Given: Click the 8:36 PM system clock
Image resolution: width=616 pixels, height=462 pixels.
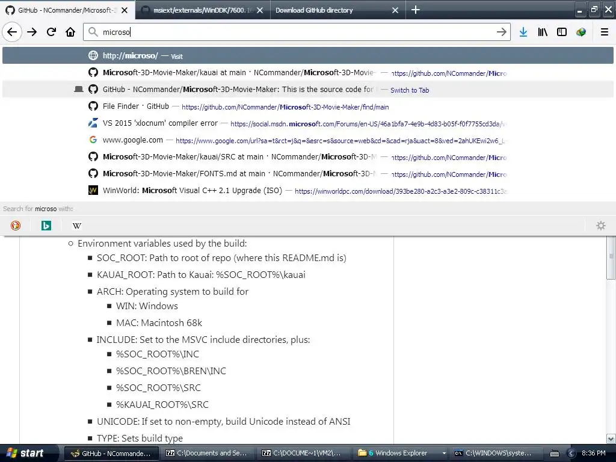Looking at the screenshot, I should (593, 453).
